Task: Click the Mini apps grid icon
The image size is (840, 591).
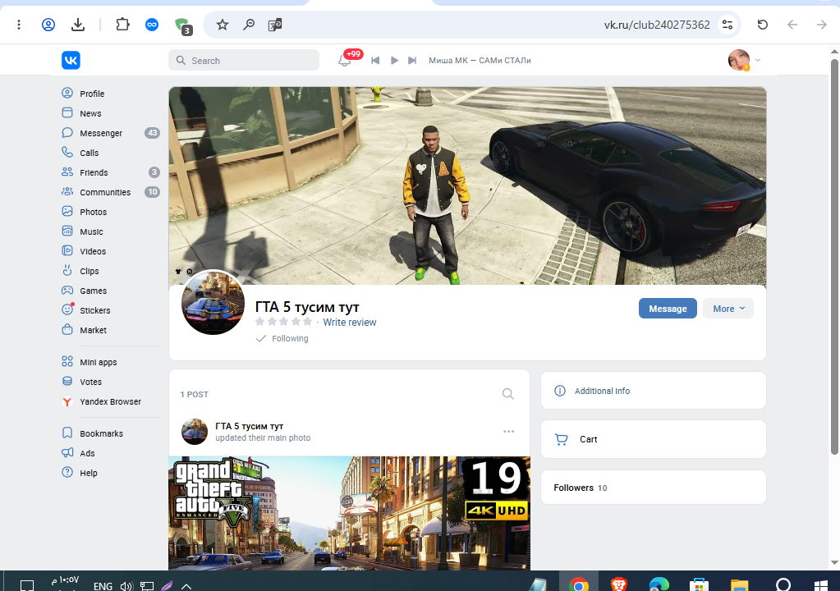Action: [x=67, y=361]
